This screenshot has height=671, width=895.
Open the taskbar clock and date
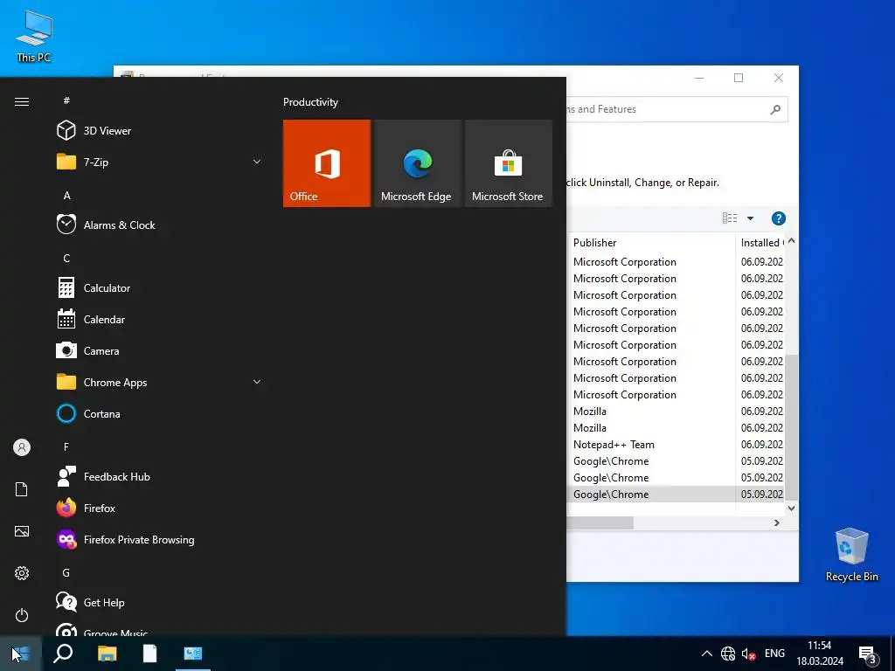pos(820,654)
